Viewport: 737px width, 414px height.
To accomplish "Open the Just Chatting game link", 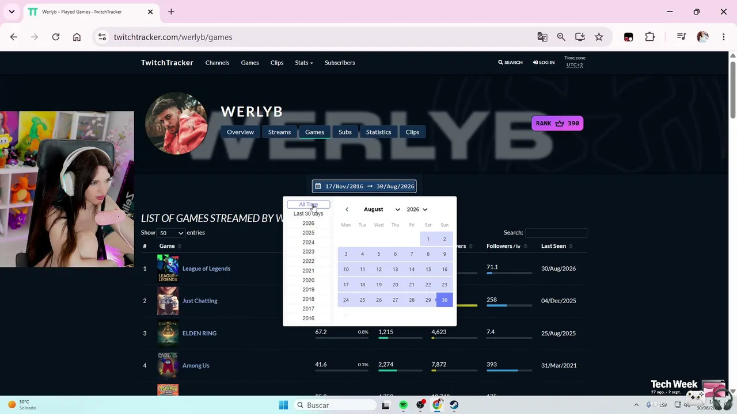I will (200, 301).
